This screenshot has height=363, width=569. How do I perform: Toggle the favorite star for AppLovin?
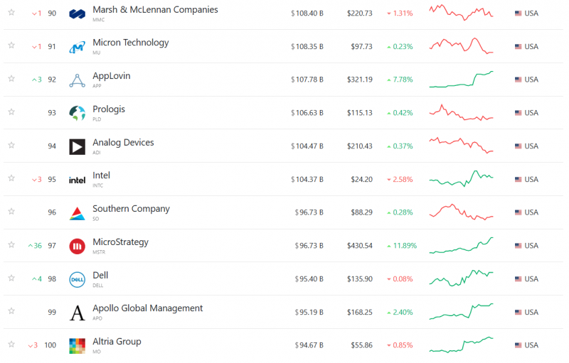(11, 79)
